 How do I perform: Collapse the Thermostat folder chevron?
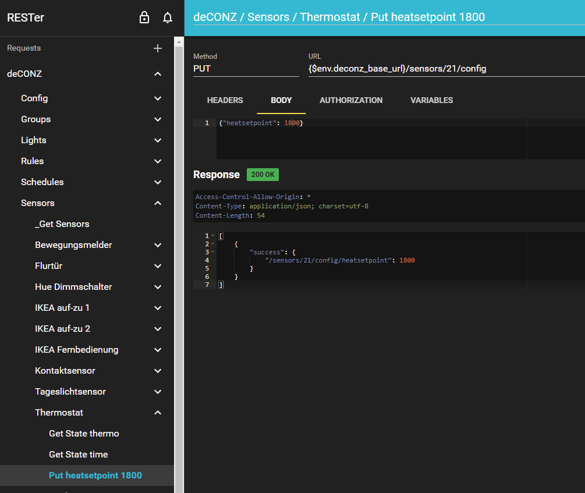[158, 413]
